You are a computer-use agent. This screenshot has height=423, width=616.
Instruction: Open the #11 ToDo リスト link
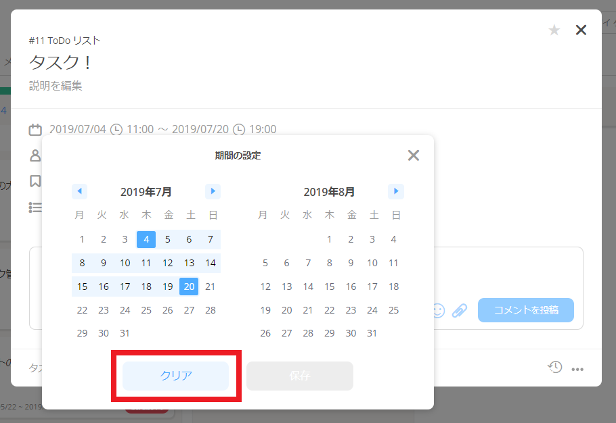click(63, 41)
